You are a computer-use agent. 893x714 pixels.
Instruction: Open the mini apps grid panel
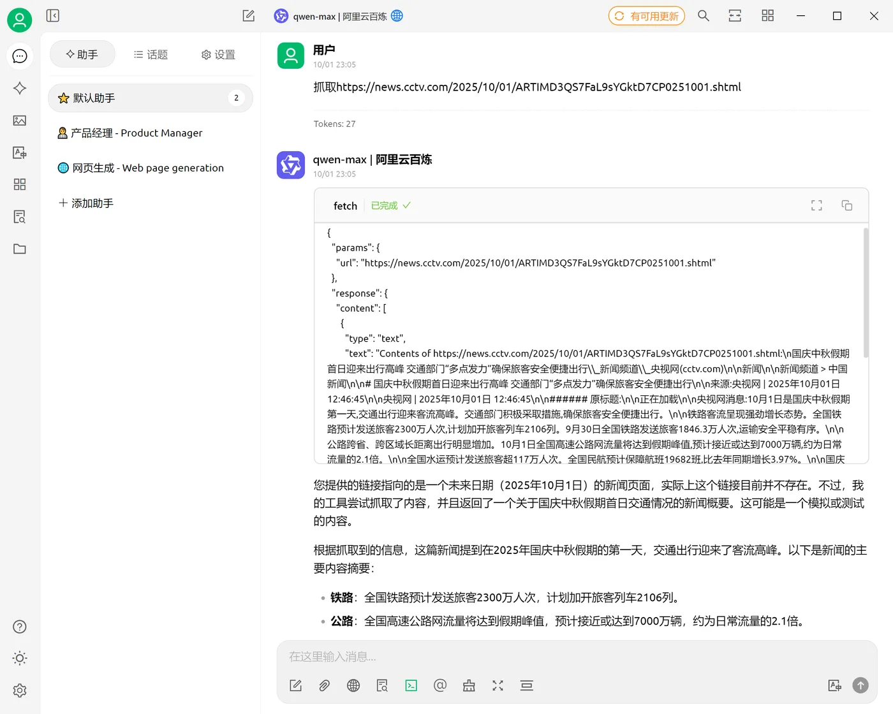19,184
